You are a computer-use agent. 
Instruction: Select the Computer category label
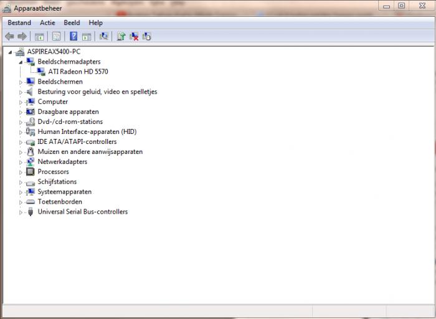52,102
